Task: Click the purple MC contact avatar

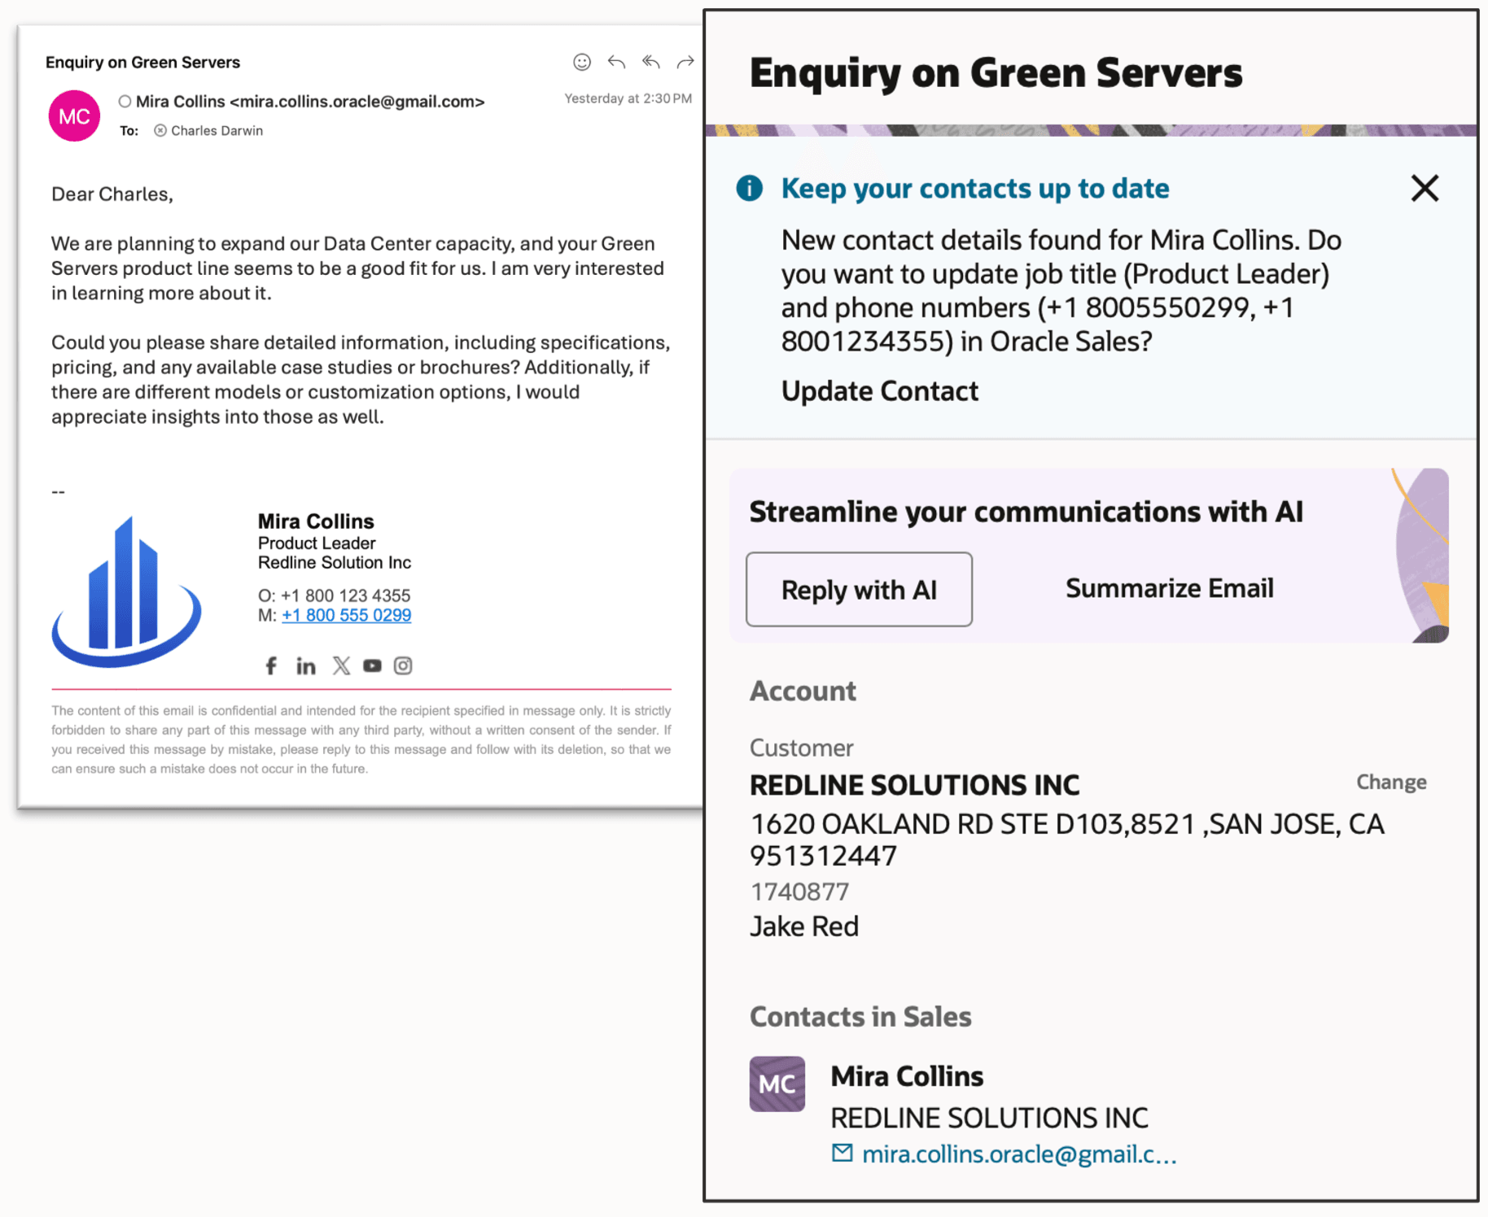Action: pyautogui.click(x=777, y=1084)
